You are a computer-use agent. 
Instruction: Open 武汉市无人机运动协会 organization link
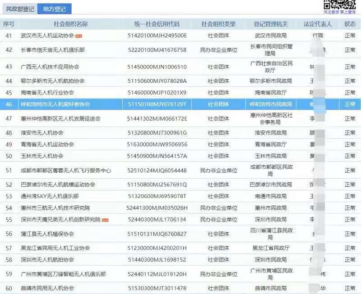(47, 35)
